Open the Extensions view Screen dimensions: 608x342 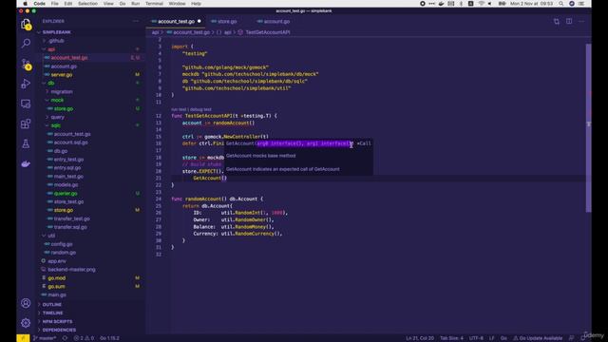(x=26, y=123)
